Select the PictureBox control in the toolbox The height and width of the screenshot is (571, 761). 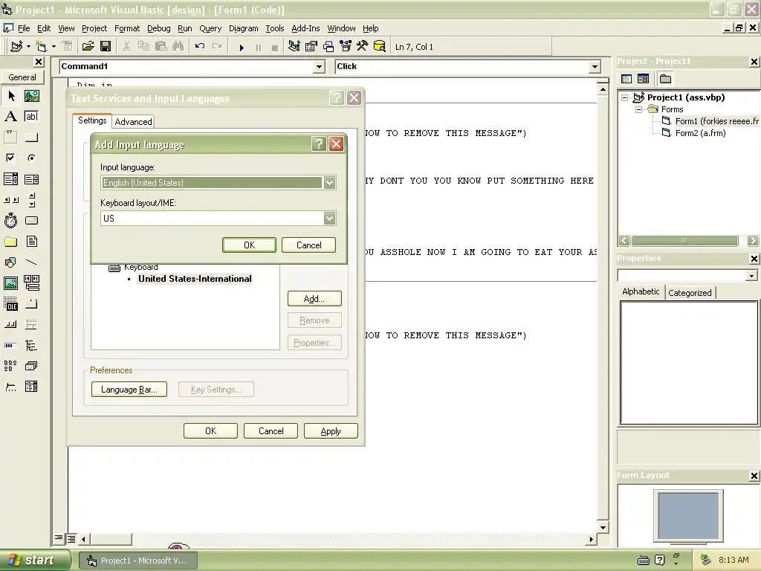coord(31,96)
